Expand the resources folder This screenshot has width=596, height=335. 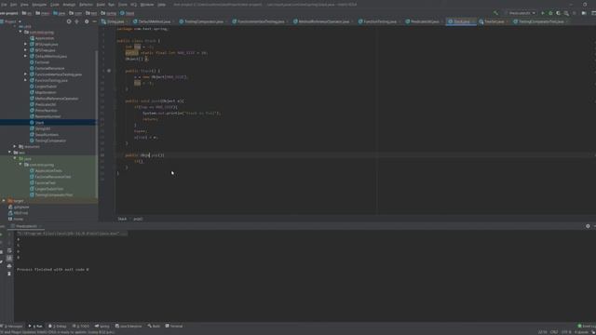coord(15,147)
